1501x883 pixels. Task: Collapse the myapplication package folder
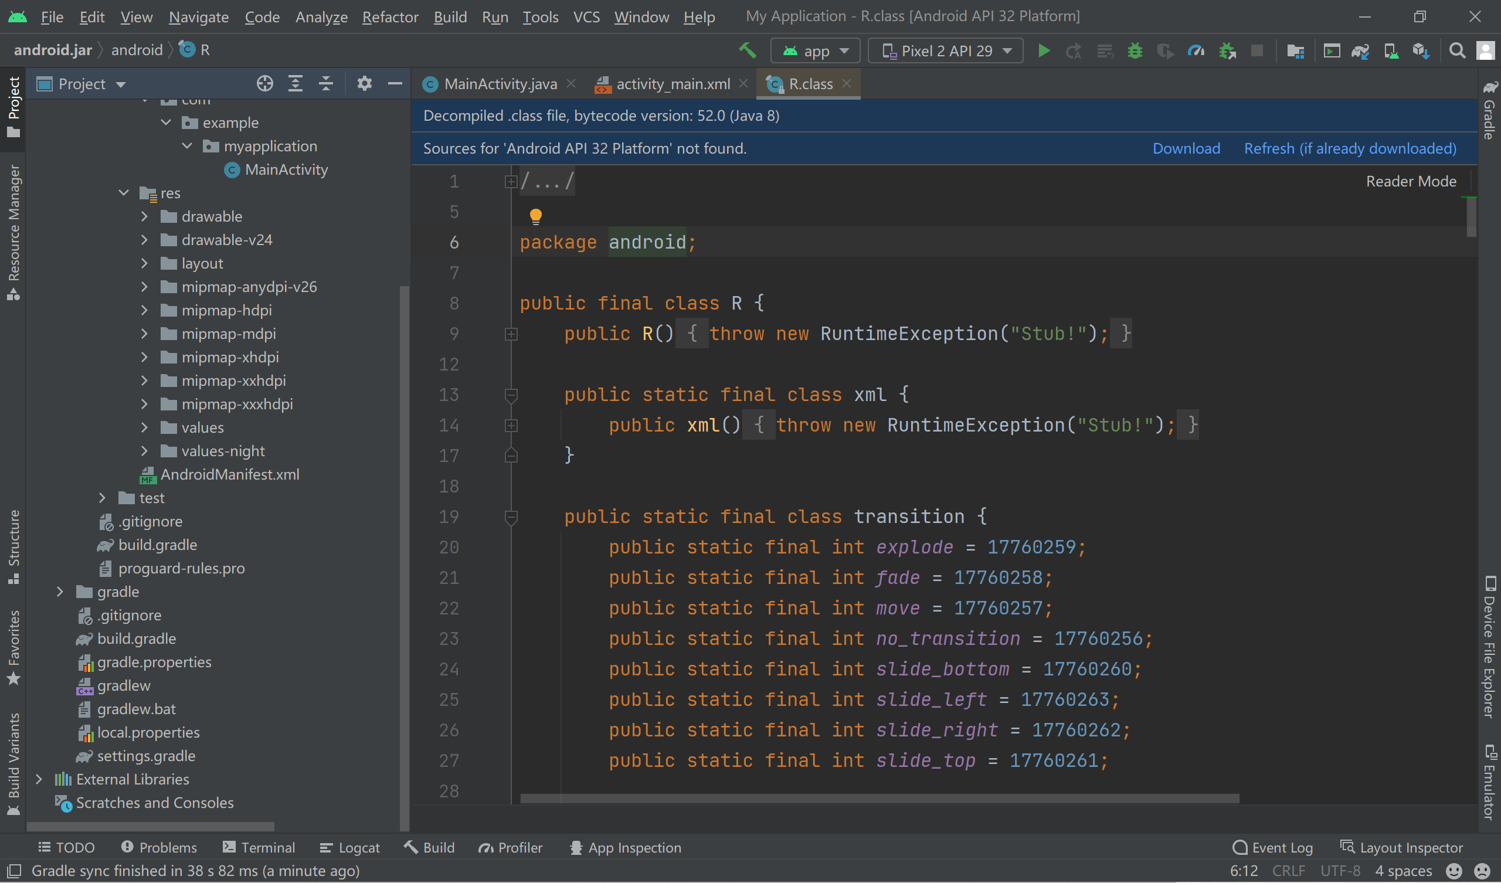[x=186, y=145]
